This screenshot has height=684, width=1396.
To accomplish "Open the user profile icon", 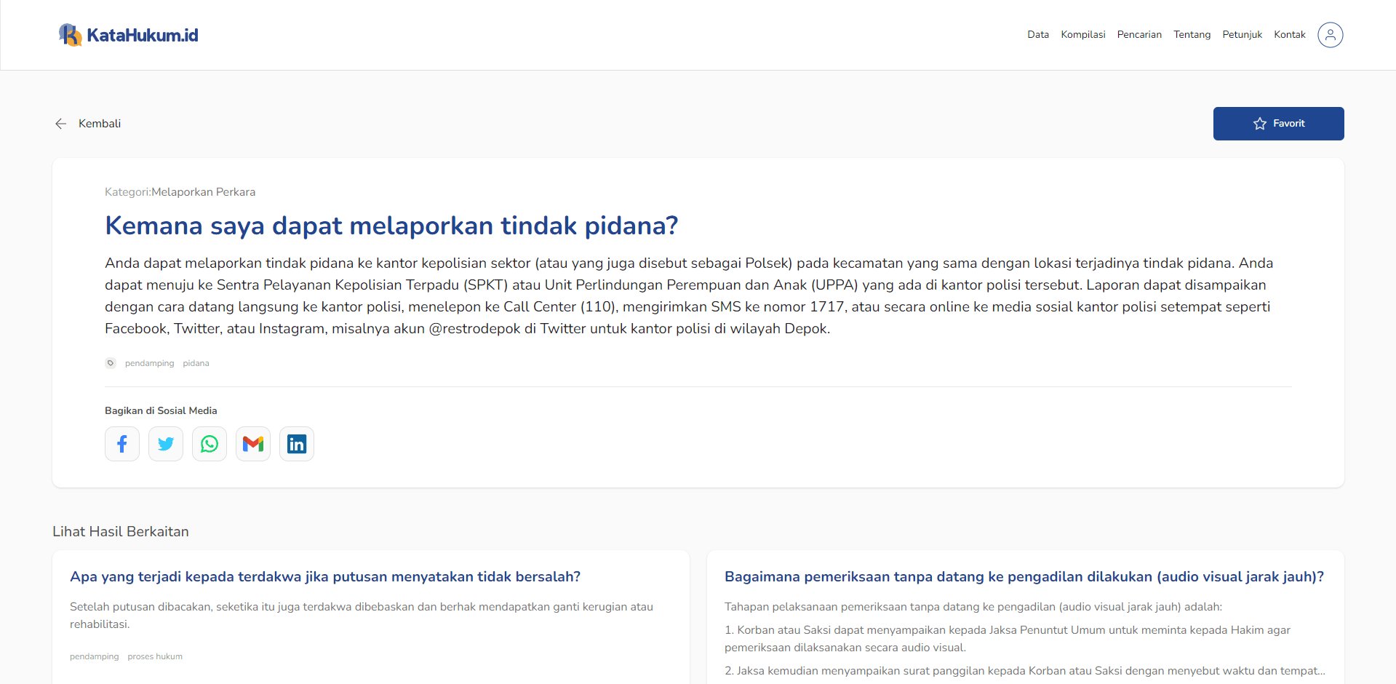I will tap(1330, 35).
